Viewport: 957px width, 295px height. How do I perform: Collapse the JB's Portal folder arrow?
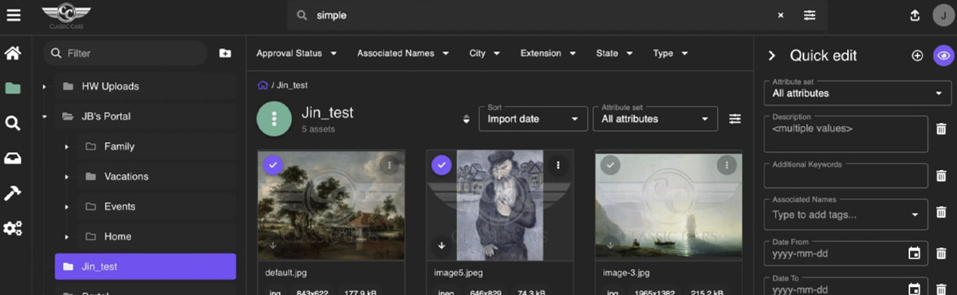(45, 116)
